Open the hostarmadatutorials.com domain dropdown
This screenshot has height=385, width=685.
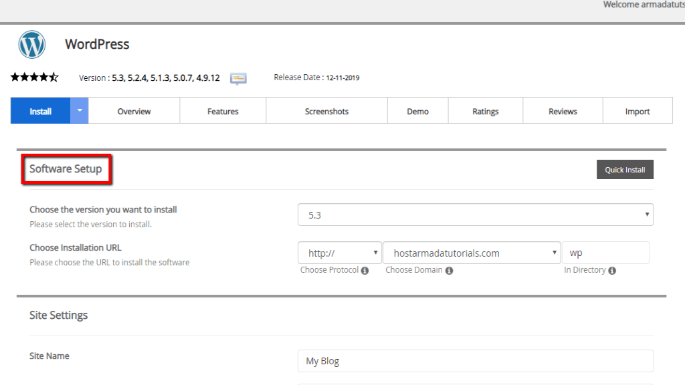pyautogui.click(x=472, y=253)
